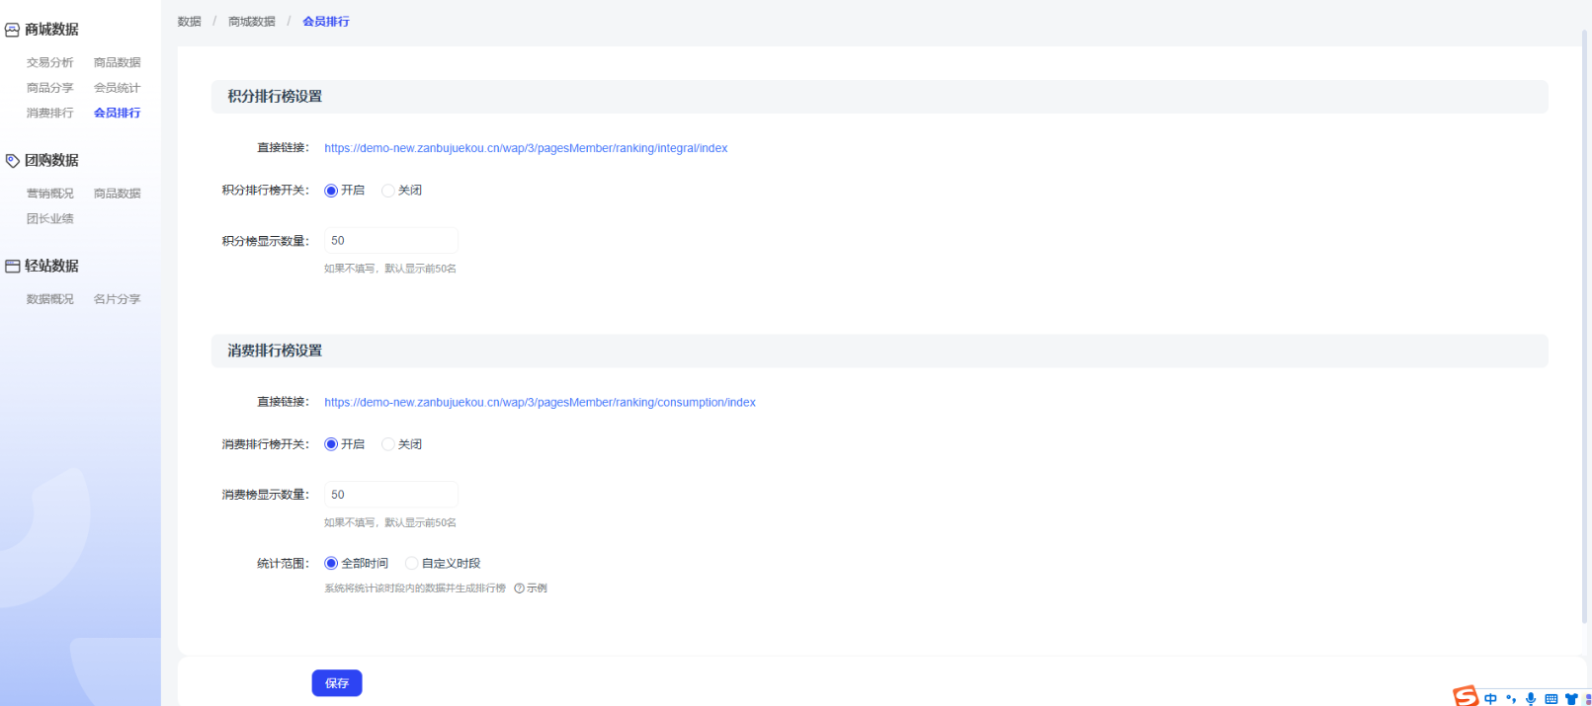Click the 商城数据 breadcrumb item
This screenshot has width=1592, height=706.
(252, 22)
